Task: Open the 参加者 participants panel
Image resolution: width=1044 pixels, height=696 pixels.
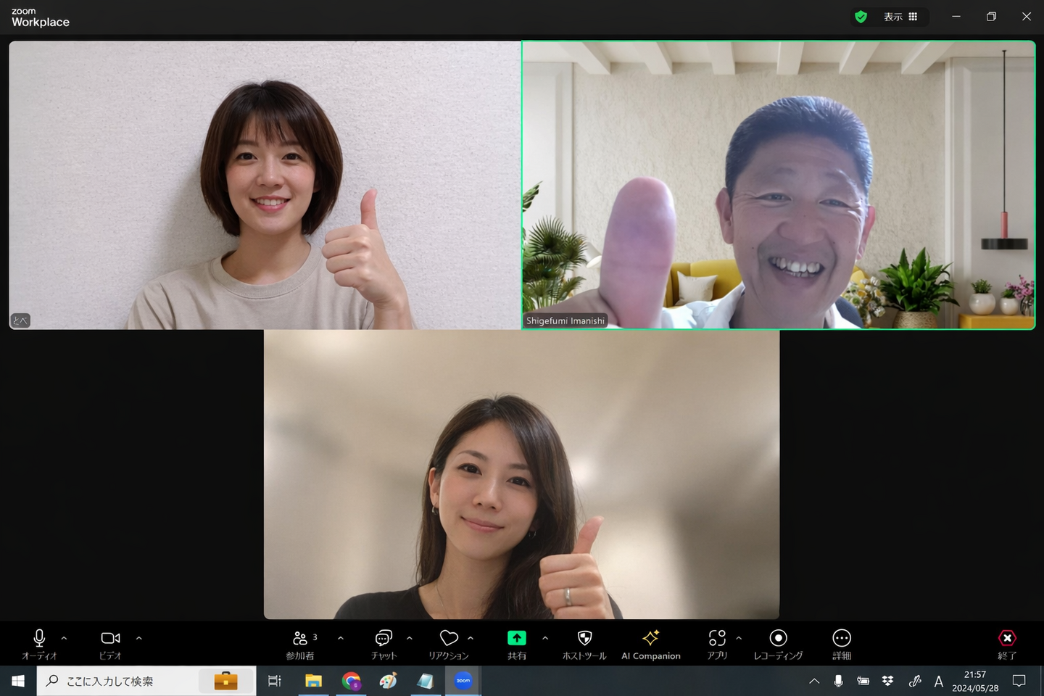Action: pos(300,642)
